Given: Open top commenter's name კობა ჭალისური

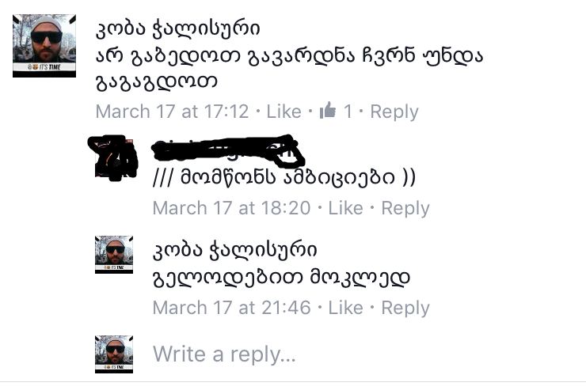Looking at the screenshot, I should [x=178, y=28].
